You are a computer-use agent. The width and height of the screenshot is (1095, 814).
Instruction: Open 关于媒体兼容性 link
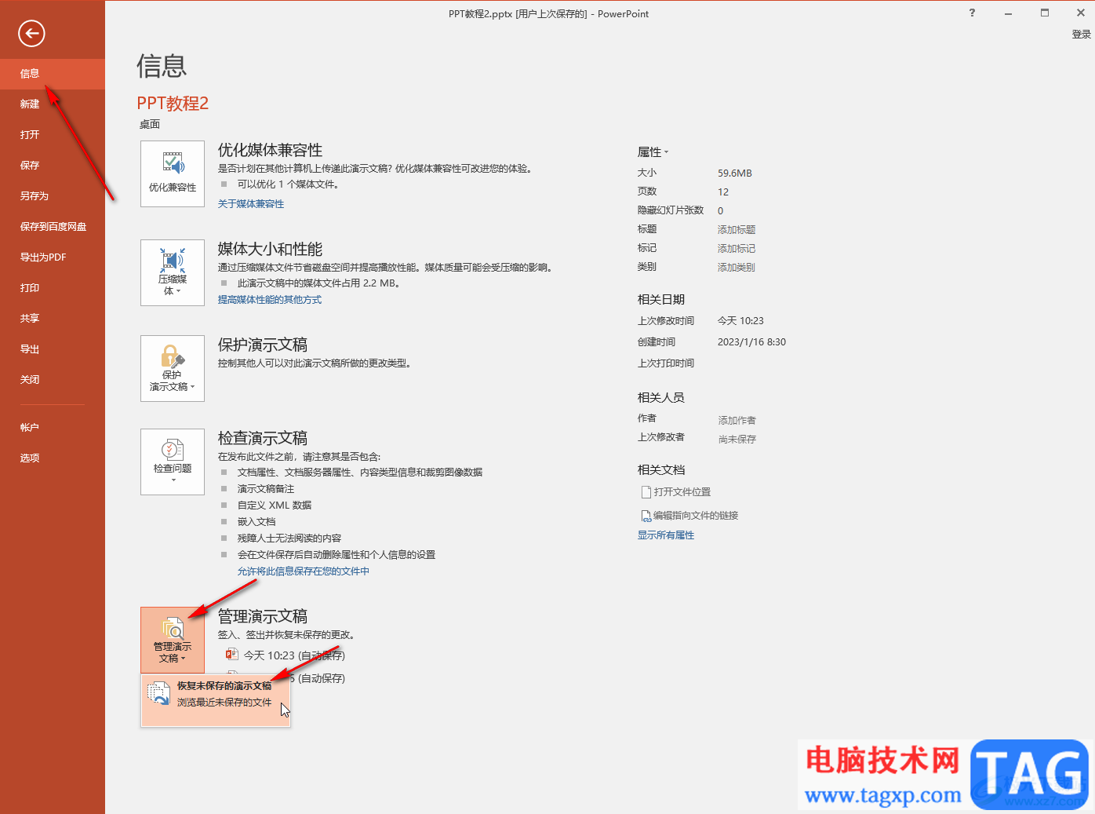pyautogui.click(x=251, y=204)
